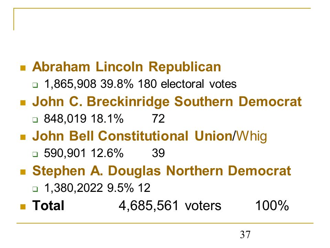Click the Stephen A. Douglas Northern Democrat line
Image resolution: width=330 pixels, height=248 pixels.
click(162, 171)
